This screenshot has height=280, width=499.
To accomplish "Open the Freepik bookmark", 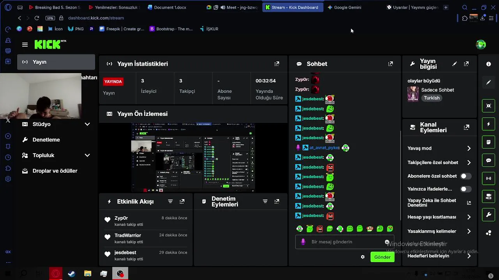I will 122,29.
